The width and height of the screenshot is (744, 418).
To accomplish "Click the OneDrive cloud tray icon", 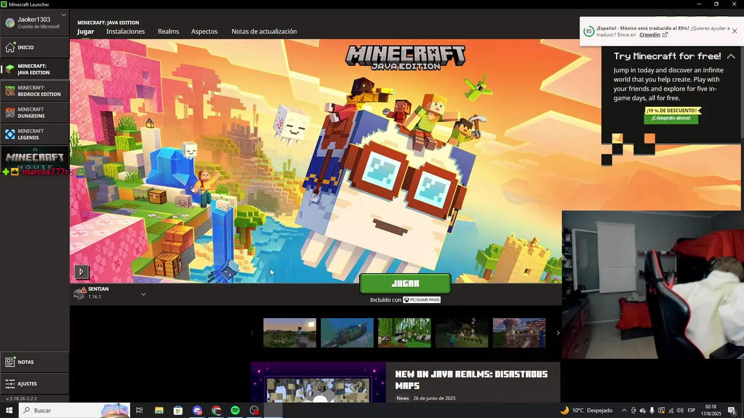I will pos(643,410).
